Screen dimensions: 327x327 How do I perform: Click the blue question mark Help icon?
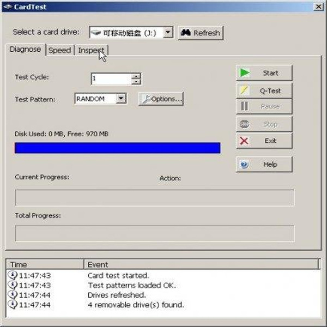click(x=244, y=165)
